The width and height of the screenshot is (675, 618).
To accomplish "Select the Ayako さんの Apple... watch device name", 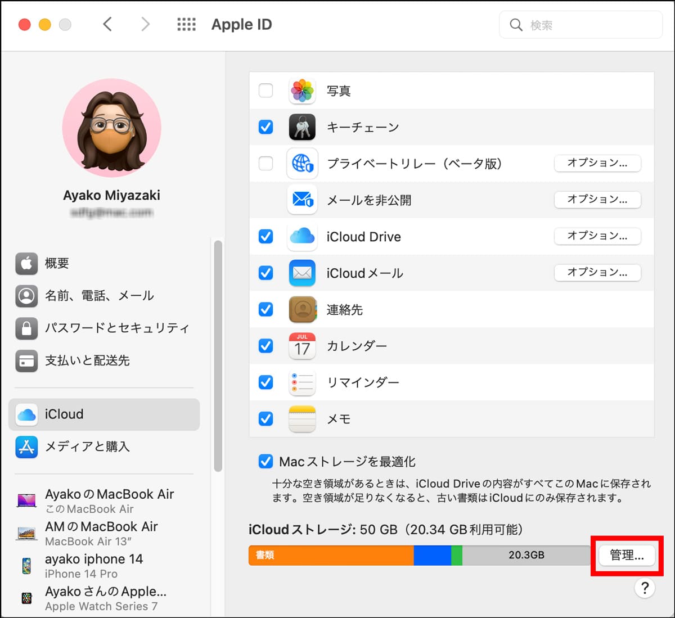I will click(x=106, y=592).
